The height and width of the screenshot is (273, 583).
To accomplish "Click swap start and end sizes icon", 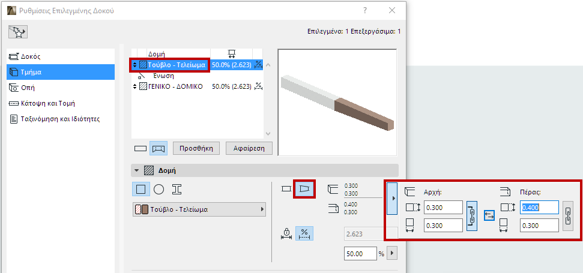I will 489,215.
